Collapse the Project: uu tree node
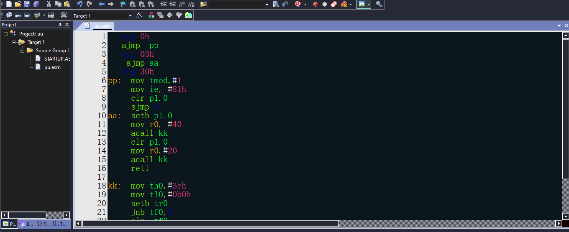The width and height of the screenshot is (569, 232). click(5, 33)
